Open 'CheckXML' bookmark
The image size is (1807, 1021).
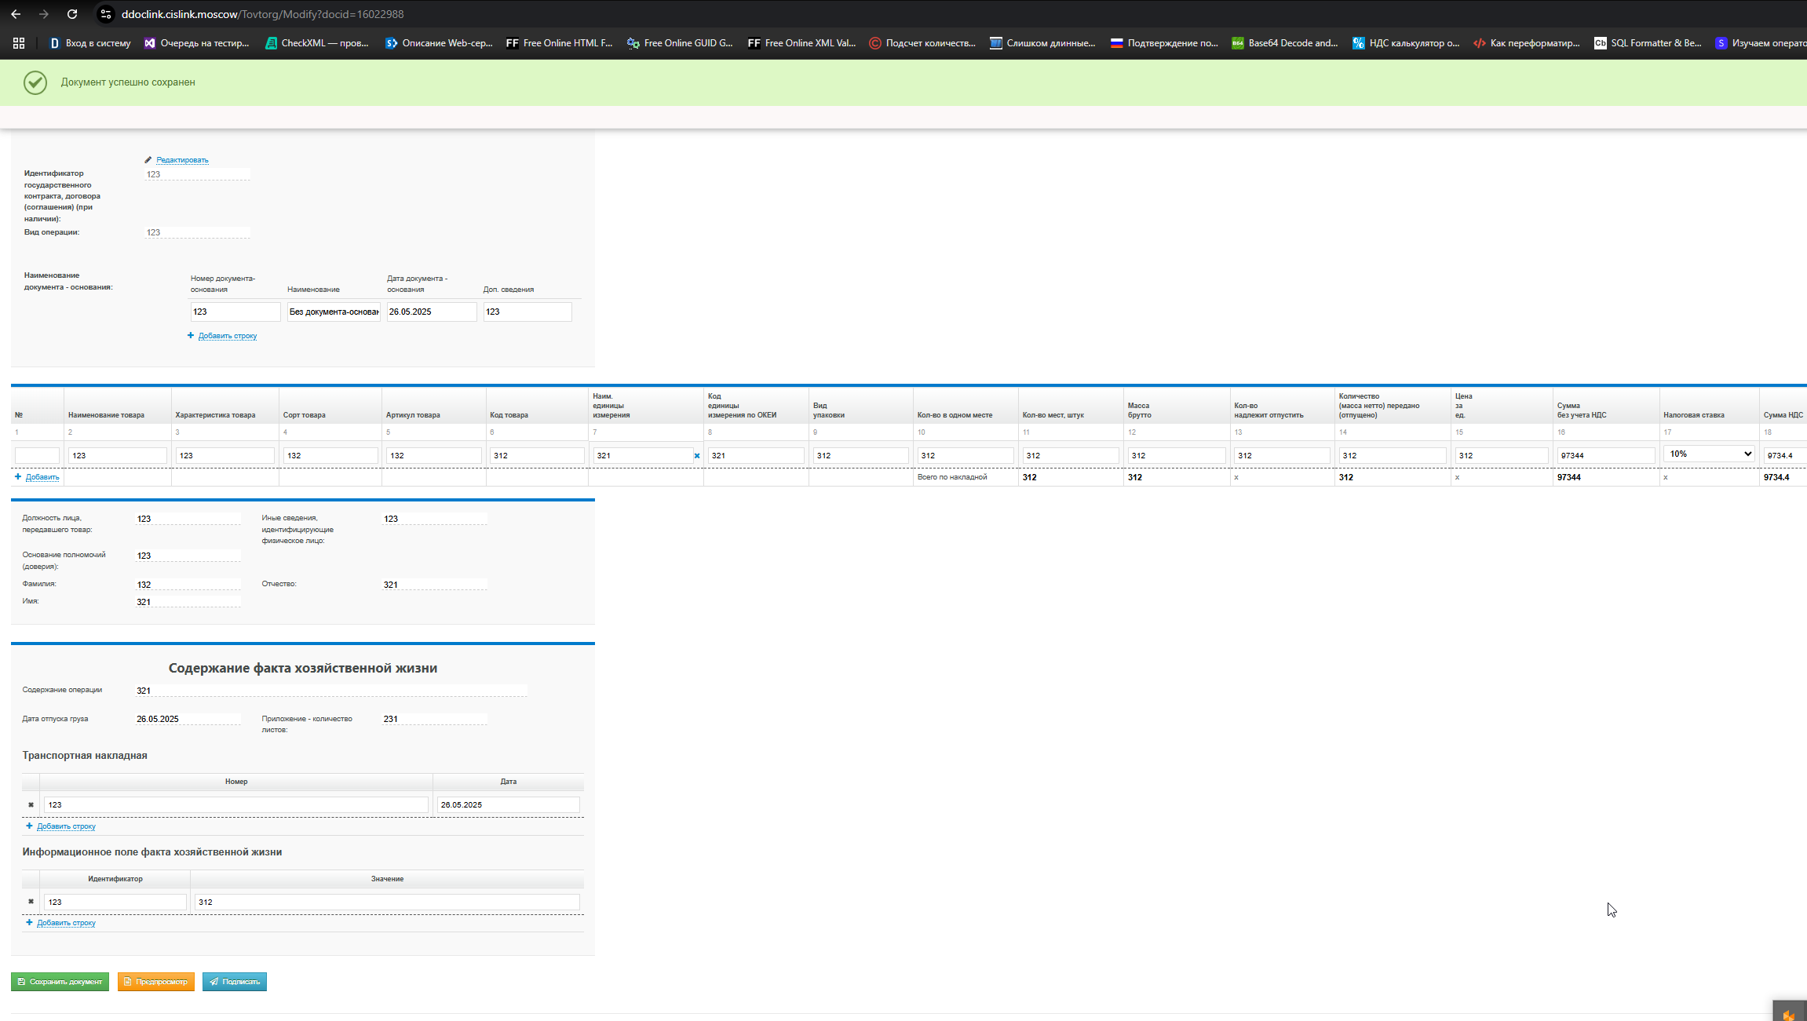pyautogui.click(x=317, y=43)
